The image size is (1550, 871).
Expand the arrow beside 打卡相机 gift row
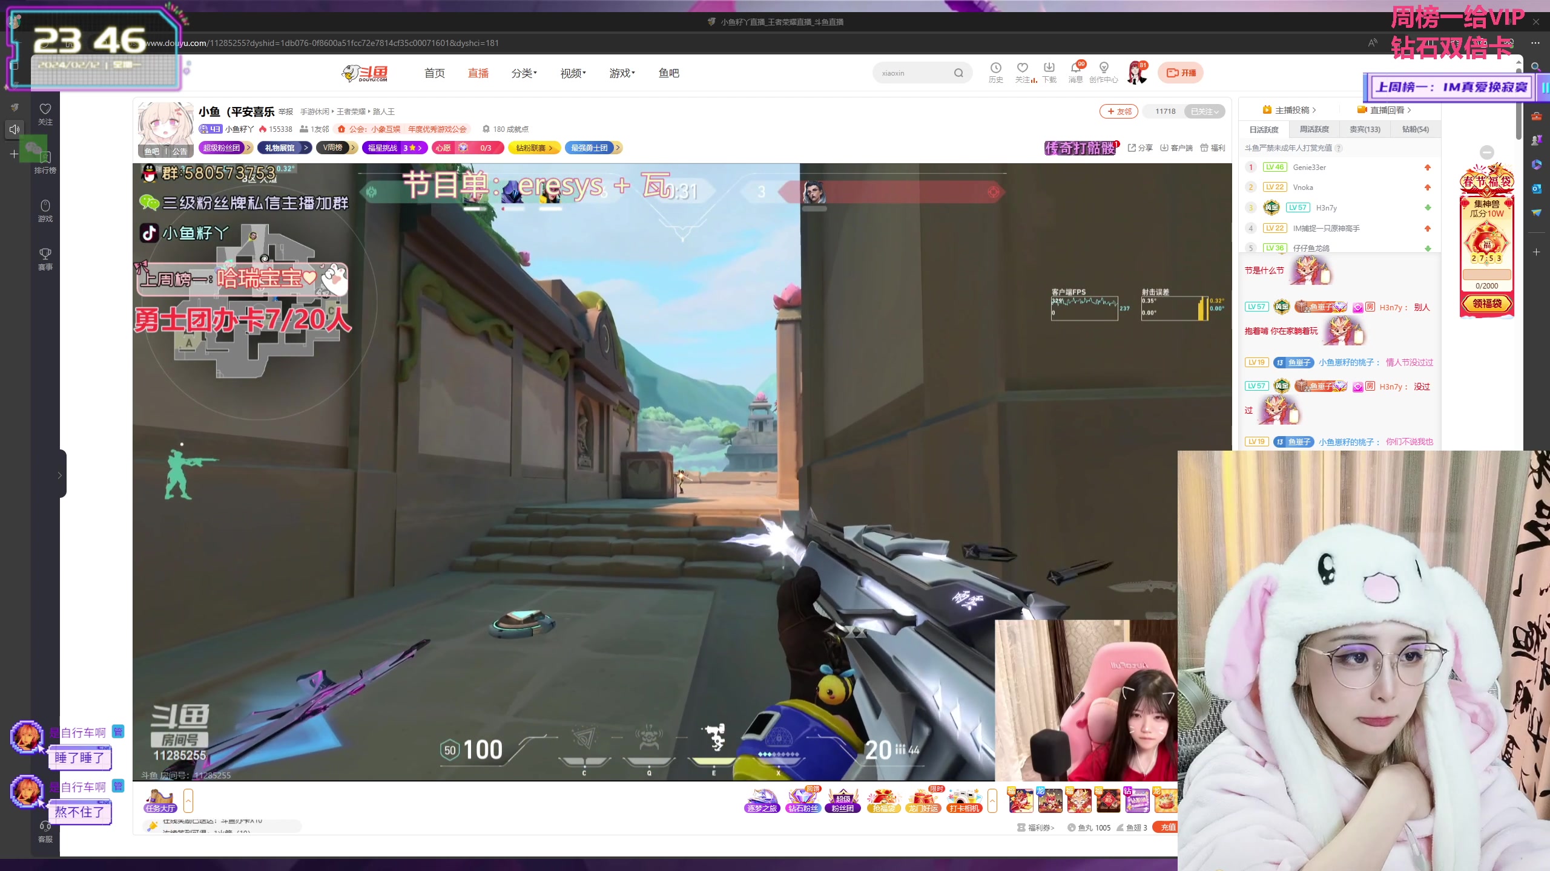992,800
